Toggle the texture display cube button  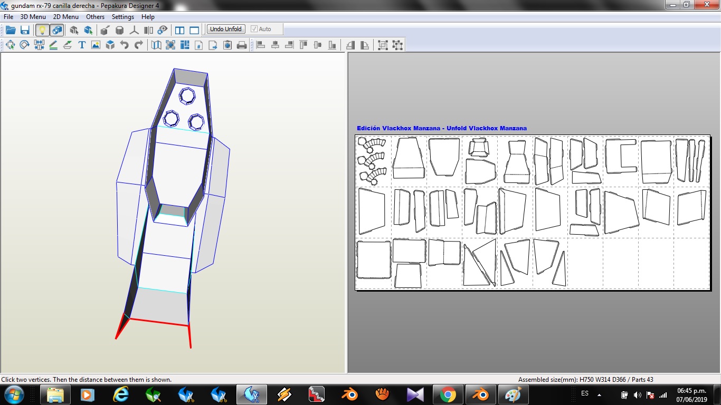pyautogui.click(x=57, y=30)
